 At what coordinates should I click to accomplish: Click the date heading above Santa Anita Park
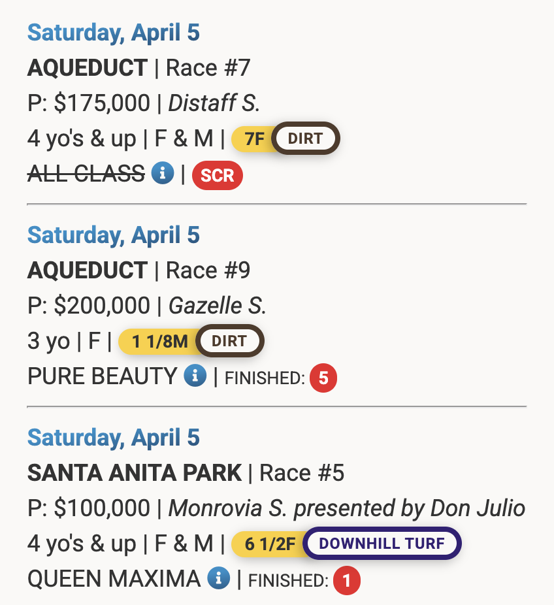pos(114,438)
